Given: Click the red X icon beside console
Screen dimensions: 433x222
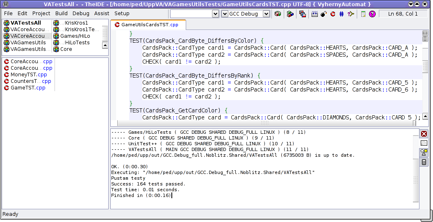Looking at the screenshot, I should click(424, 134).
